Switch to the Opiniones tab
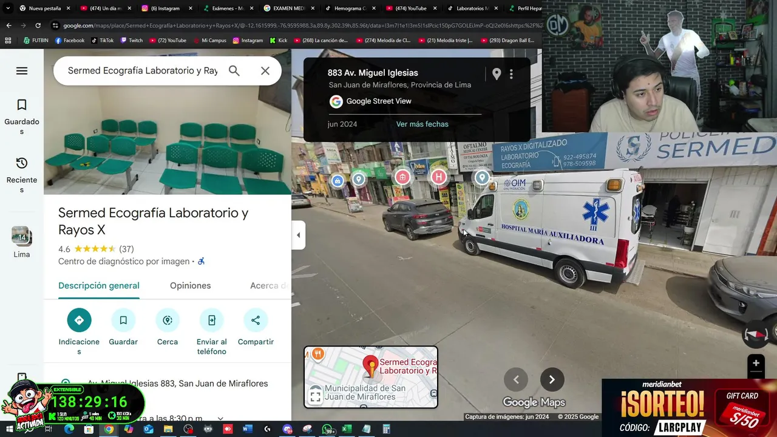Screen dimensions: 777x437 click(190, 285)
